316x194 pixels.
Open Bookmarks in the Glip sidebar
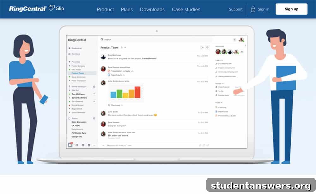click(x=75, y=48)
